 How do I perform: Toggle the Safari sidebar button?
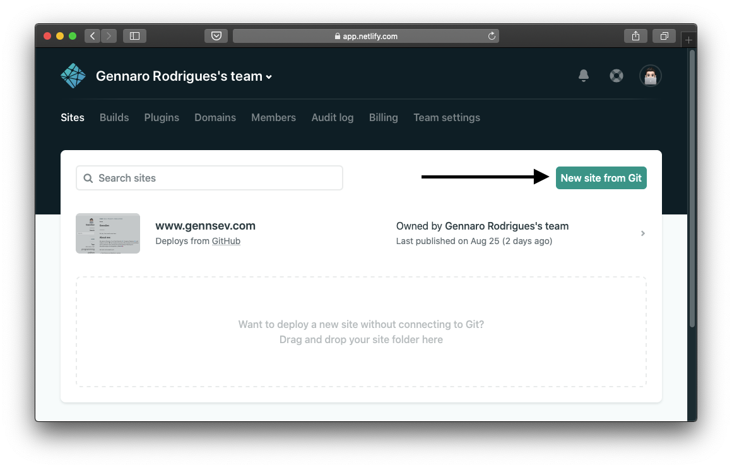(134, 36)
